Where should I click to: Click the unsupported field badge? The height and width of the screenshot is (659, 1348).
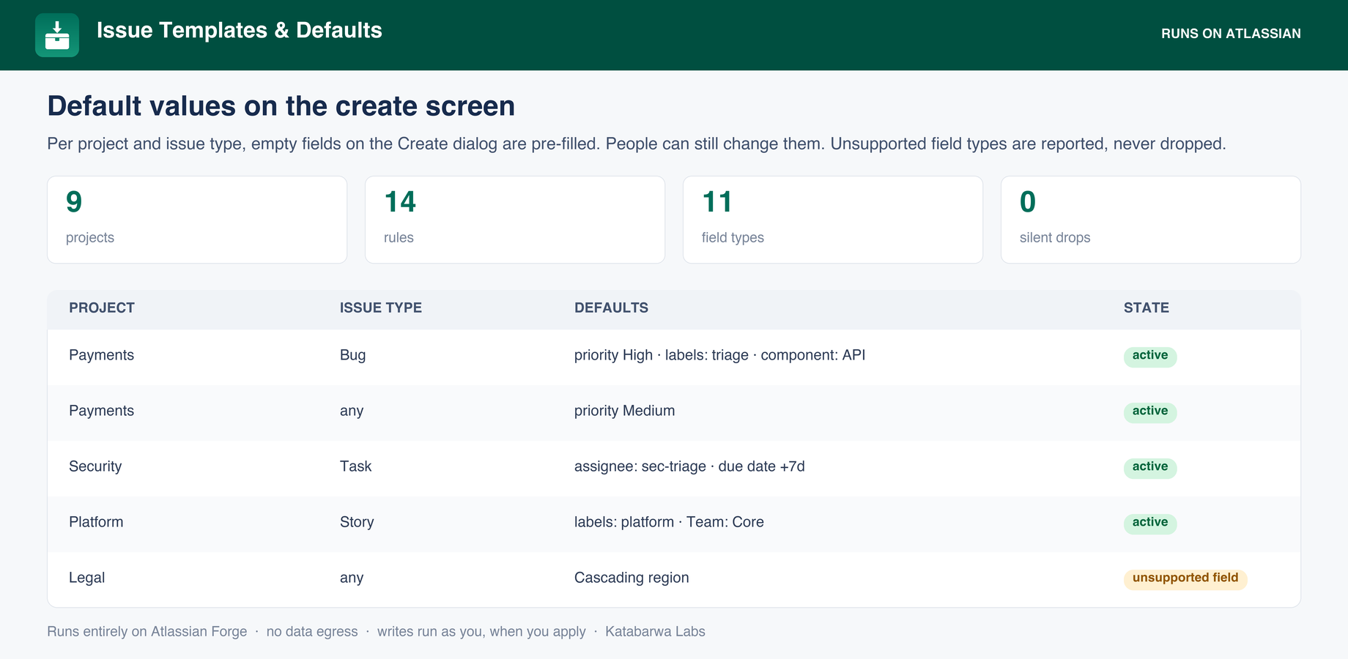(x=1185, y=578)
